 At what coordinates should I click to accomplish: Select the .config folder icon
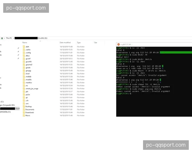pos(24,53)
